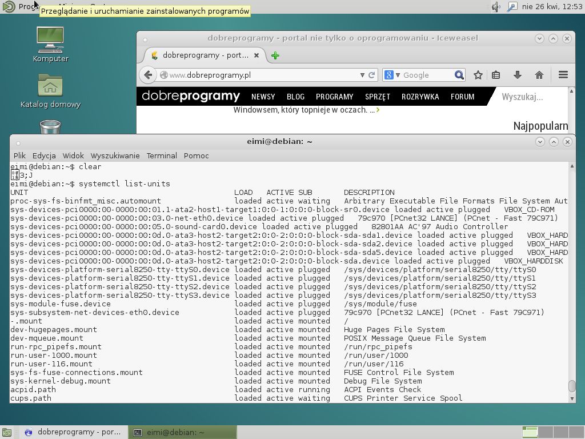This screenshot has width=585, height=439.
Task: Click the dobreprogramy site logo
Action: (191, 96)
